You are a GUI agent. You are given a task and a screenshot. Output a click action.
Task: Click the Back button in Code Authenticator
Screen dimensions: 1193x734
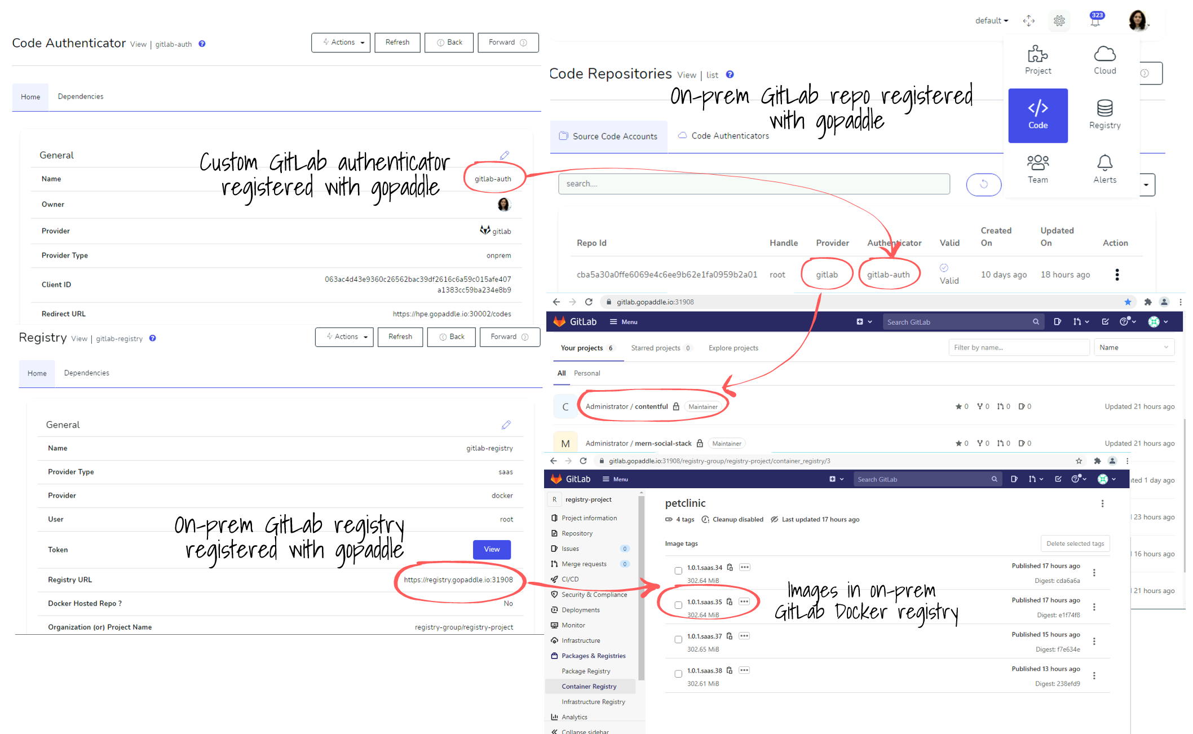tap(449, 42)
